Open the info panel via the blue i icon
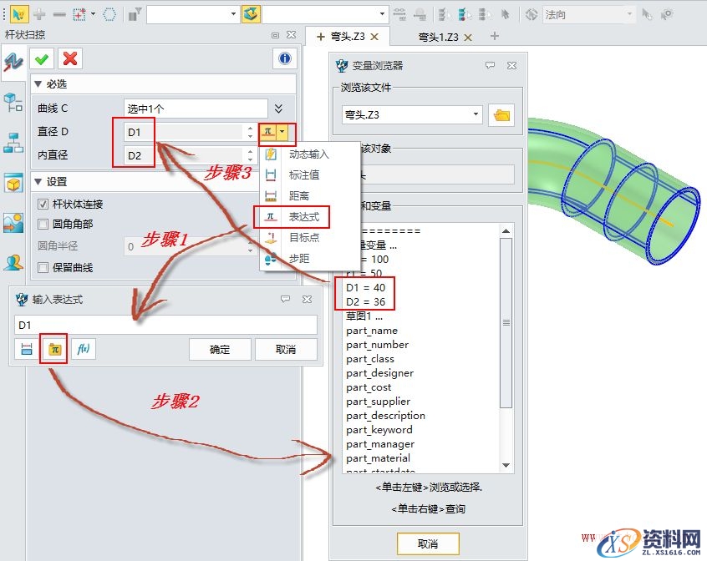This screenshot has height=561, width=707. (x=284, y=58)
